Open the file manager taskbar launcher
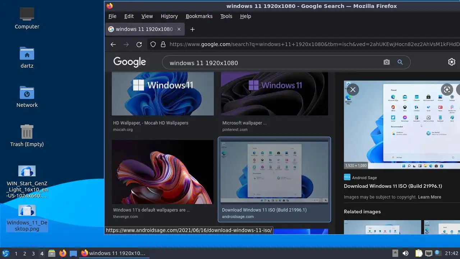The height and width of the screenshot is (259, 460). tap(52, 253)
